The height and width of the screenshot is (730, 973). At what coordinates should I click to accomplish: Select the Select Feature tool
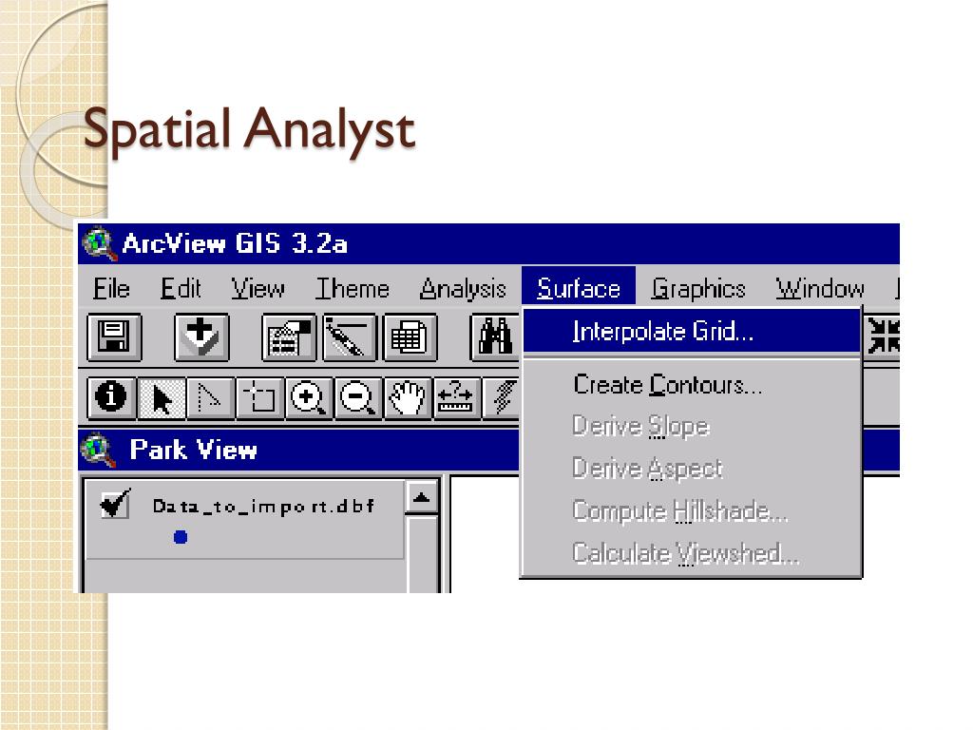[x=259, y=396]
